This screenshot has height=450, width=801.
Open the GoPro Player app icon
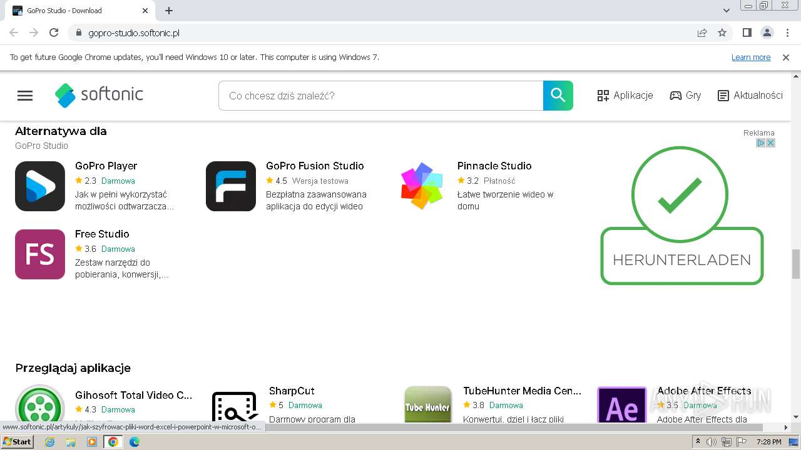pos(40,186)
